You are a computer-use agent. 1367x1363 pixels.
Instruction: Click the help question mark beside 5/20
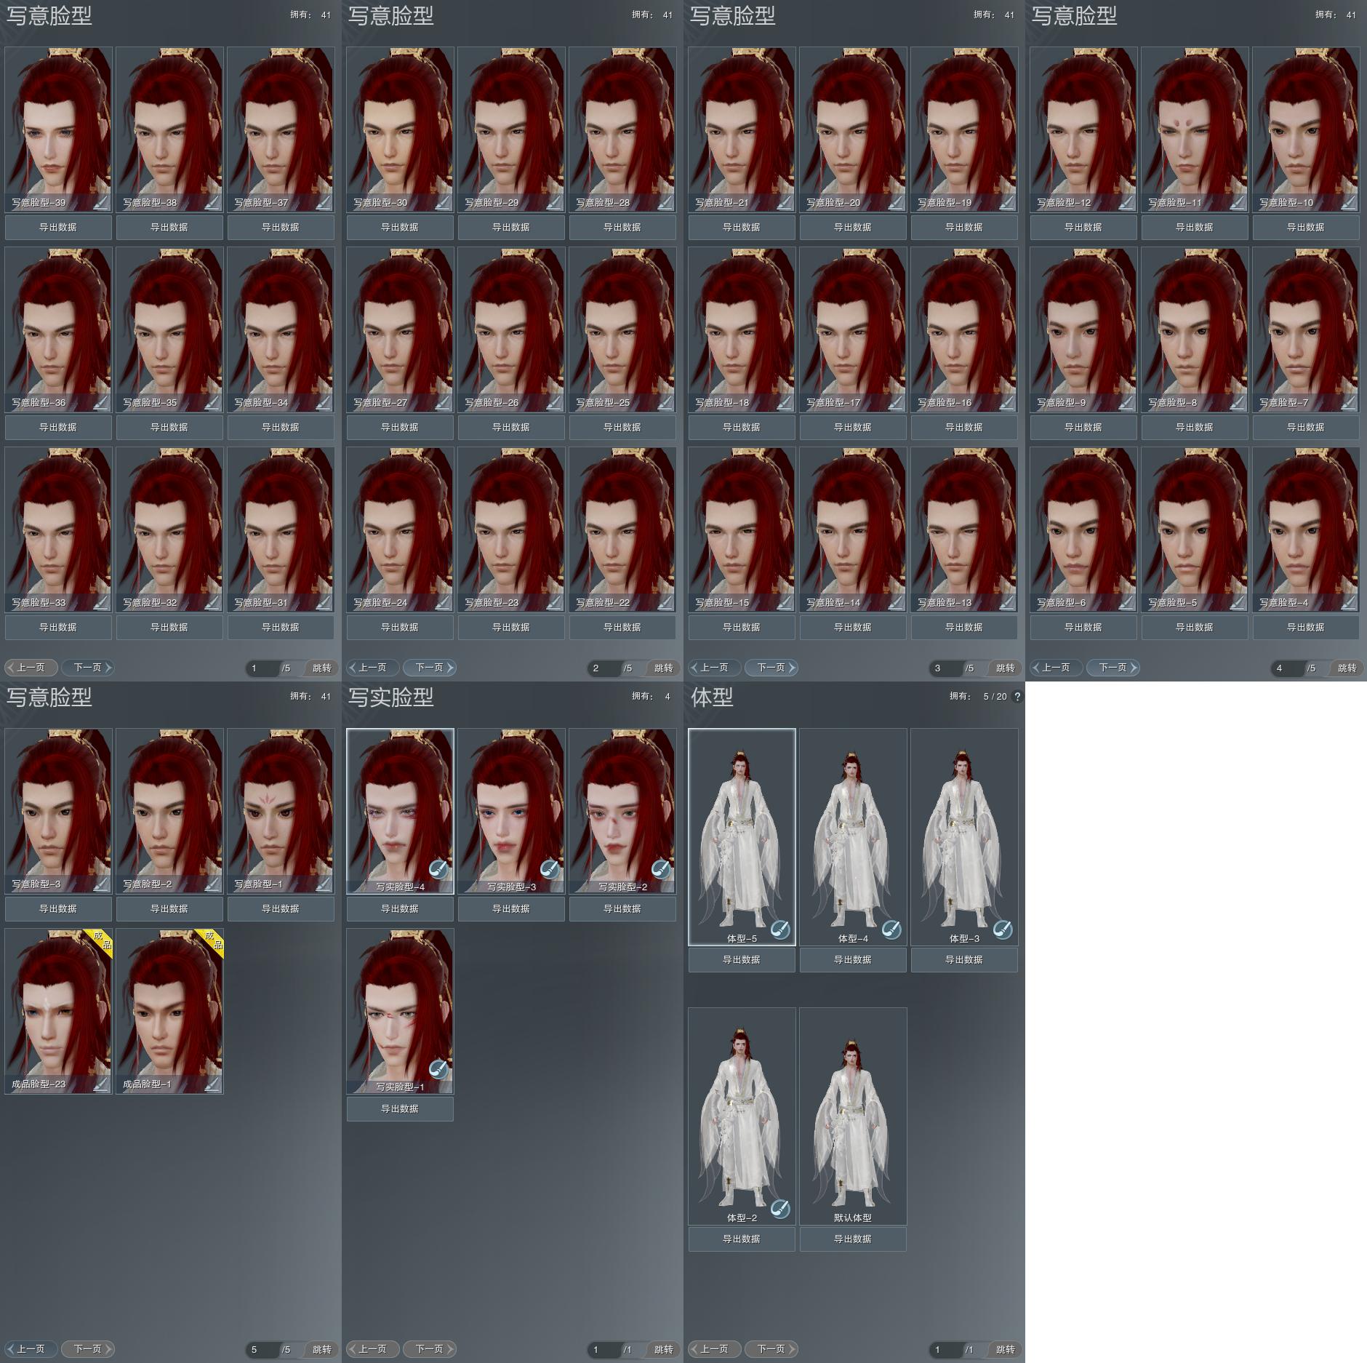tap(1017, 696)
